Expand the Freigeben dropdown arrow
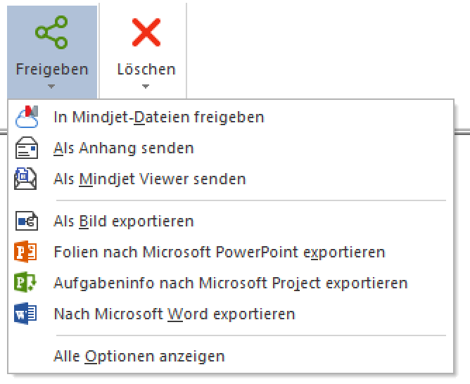 point(51,87)
